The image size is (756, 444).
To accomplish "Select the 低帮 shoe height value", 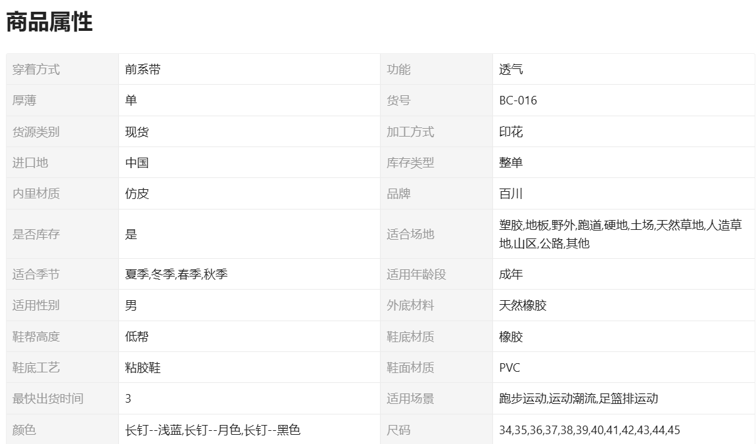I will [x=137, y=336].
